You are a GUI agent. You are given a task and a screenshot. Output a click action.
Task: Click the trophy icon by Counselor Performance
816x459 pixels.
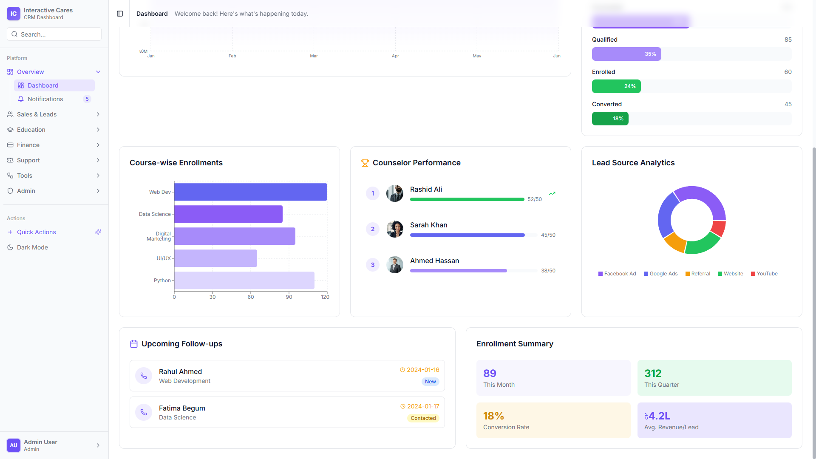point(365,163)
